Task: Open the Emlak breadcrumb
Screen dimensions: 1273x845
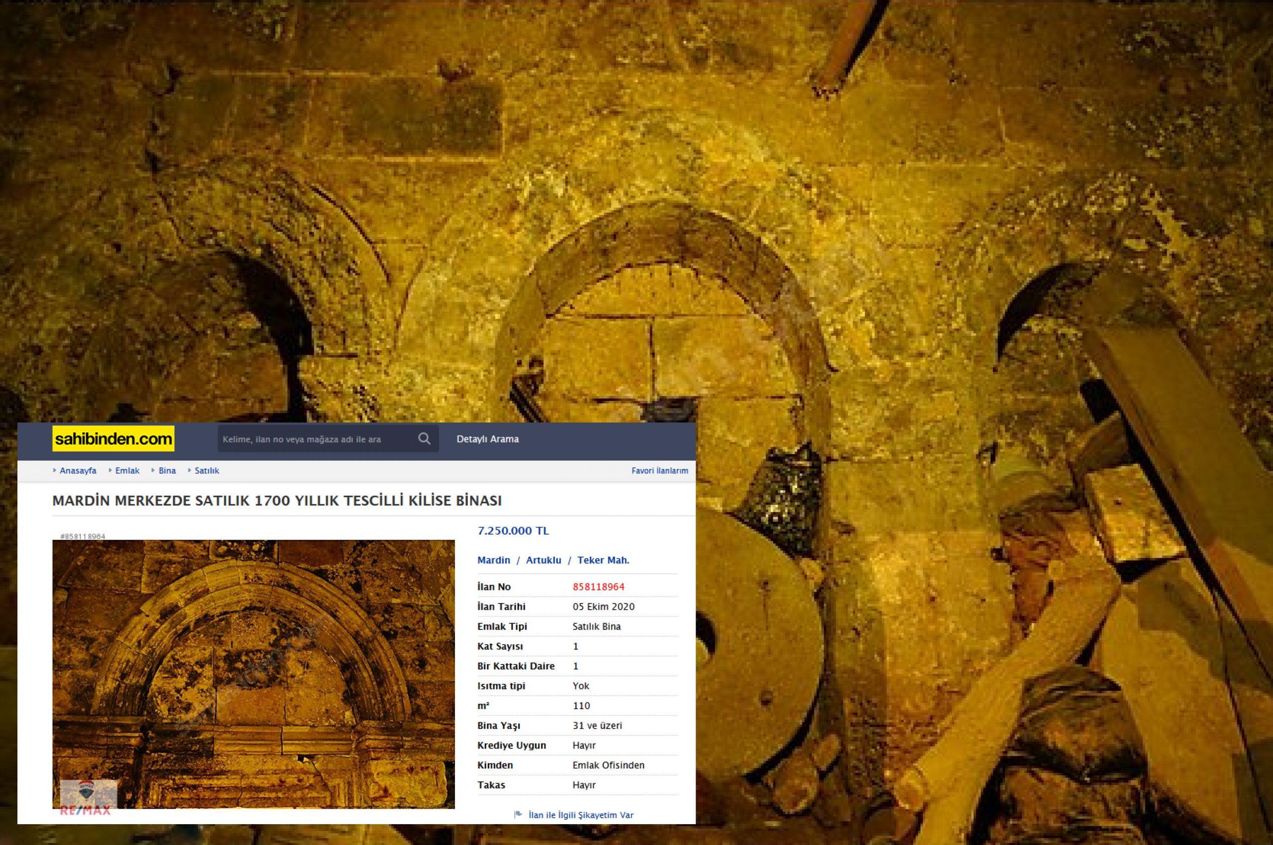Action: pos(127,470)
